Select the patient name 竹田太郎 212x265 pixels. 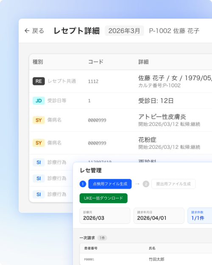click(156, 259)
